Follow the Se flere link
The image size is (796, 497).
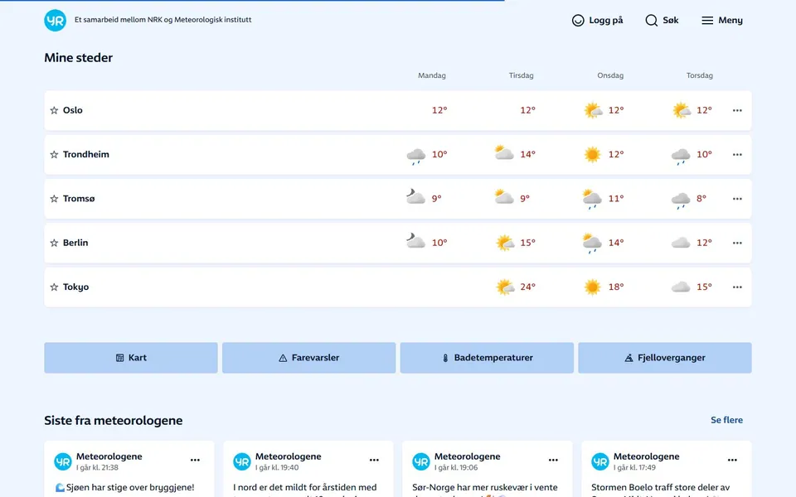coord(726,420)
